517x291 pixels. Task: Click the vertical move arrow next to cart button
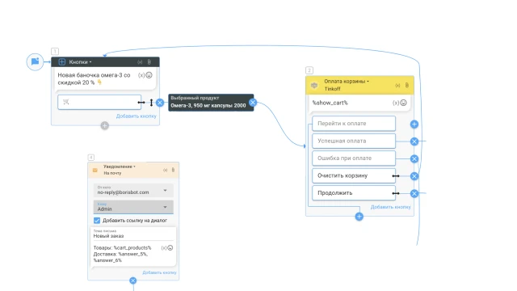click(151, 103)
